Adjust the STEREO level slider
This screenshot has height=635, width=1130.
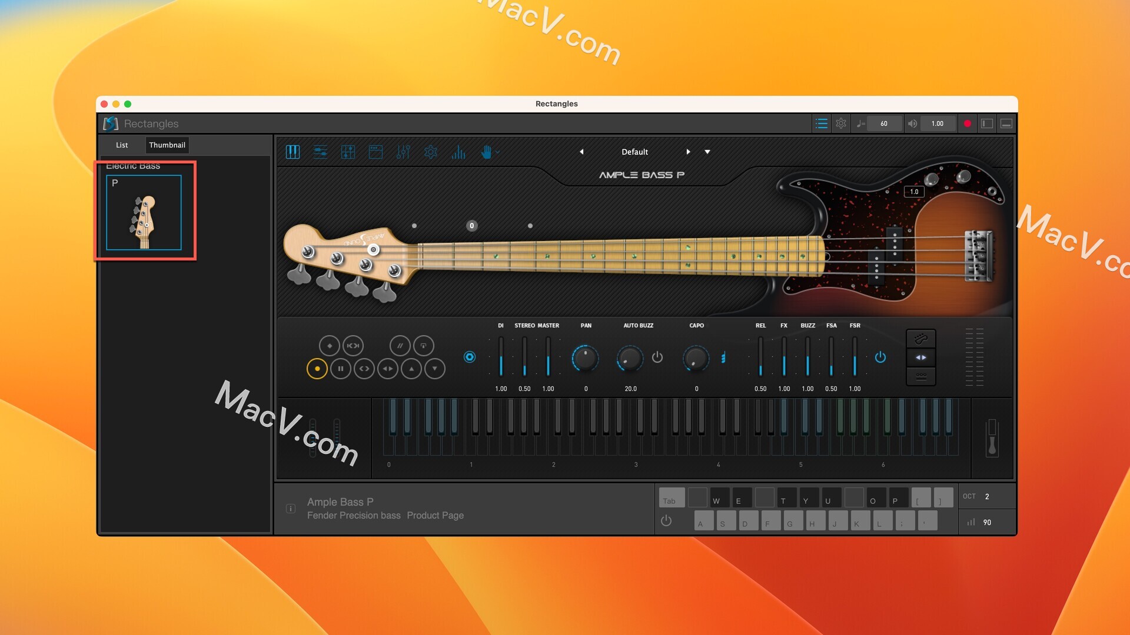click(524, 357)
